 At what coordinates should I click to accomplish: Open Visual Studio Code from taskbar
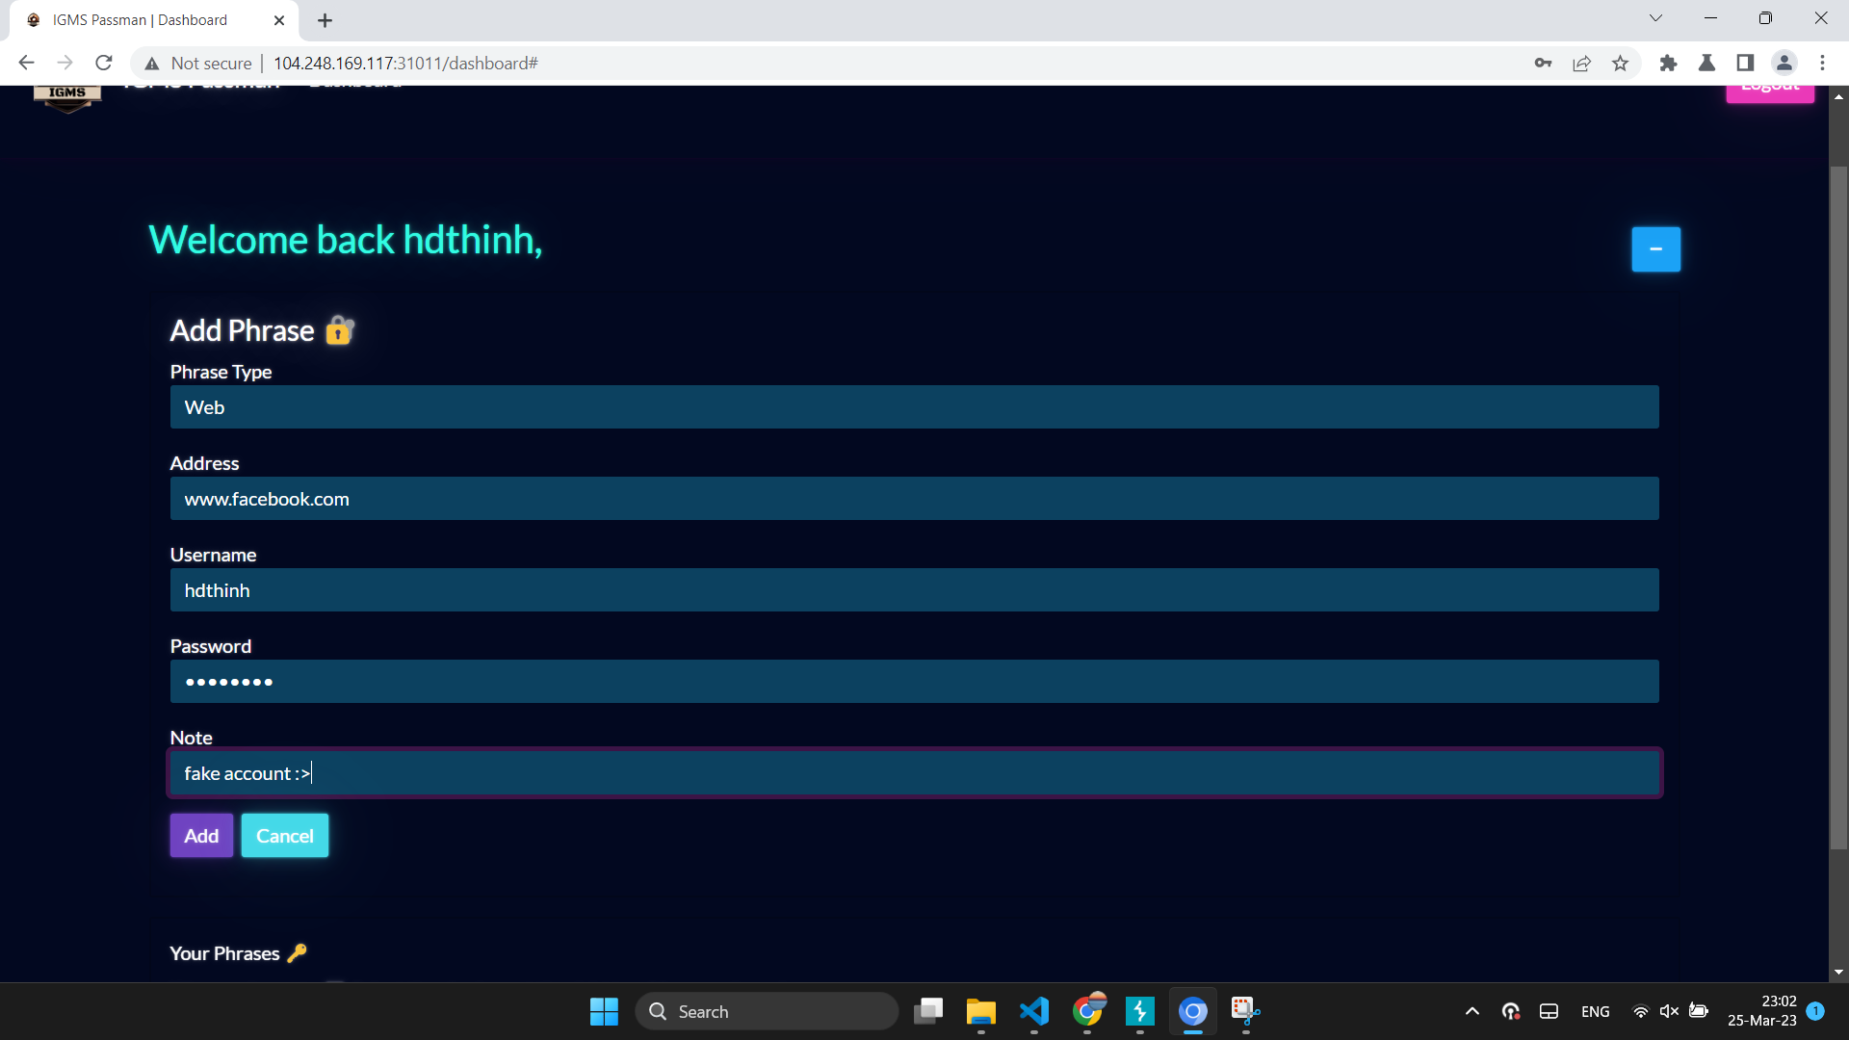[x=1033, y=1011]
